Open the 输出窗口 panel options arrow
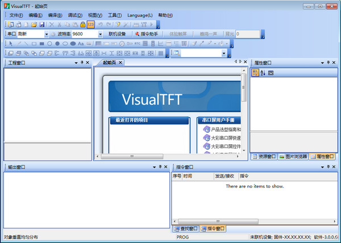Screen dimensions: 341x243 [155, 167]
